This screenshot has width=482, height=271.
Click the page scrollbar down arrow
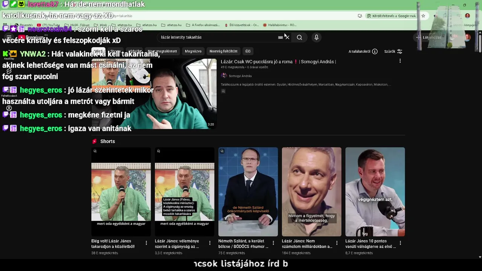[480, 257]
